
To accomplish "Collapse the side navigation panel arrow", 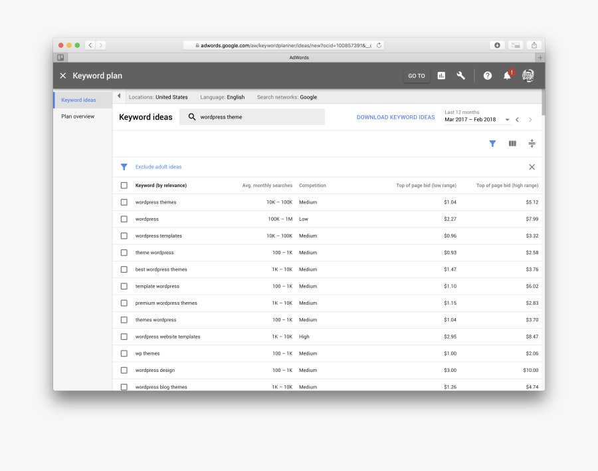I will (x=119, y=96).
